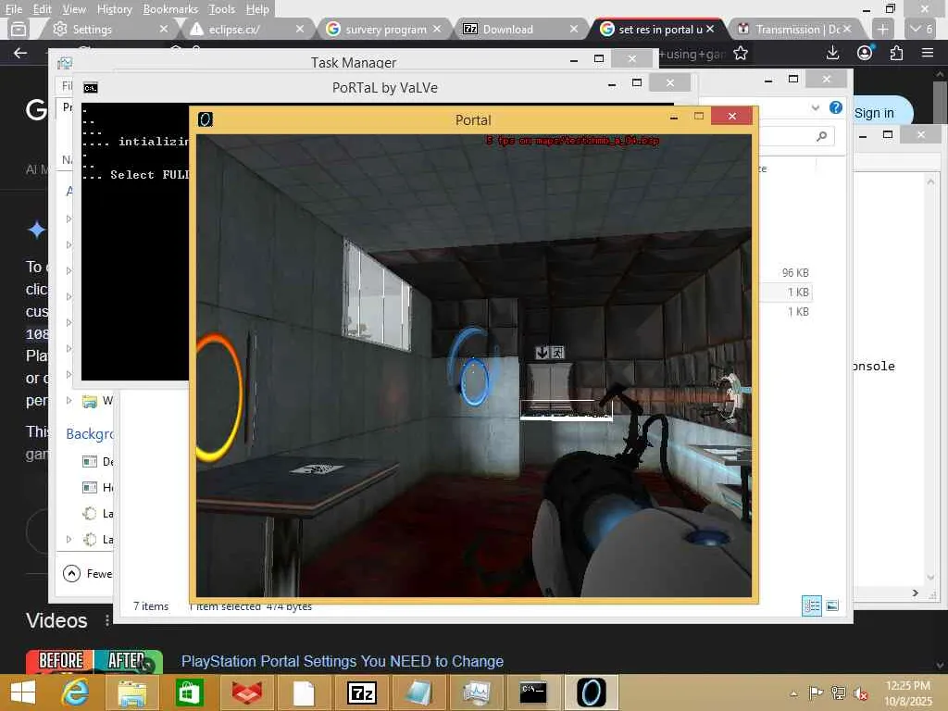Open the View menu in browser
948x711 pixels.
[x=74, y=9]
